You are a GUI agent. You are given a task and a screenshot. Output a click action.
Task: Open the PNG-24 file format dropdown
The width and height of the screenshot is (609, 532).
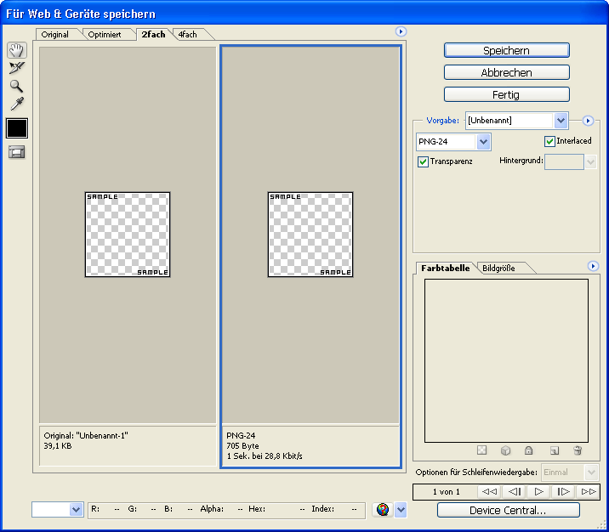[x=483, y=142]
